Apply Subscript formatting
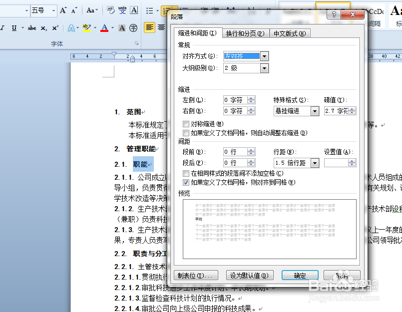 click(x=44, y=28)
